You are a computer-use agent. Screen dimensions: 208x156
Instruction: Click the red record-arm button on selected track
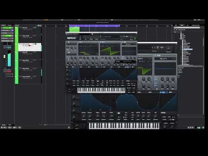click(x=29, y=45)
